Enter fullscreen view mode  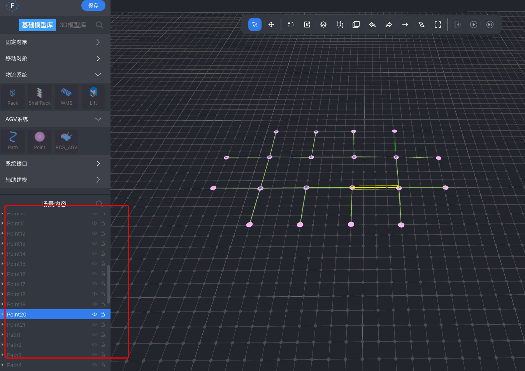tap(438, 25)
